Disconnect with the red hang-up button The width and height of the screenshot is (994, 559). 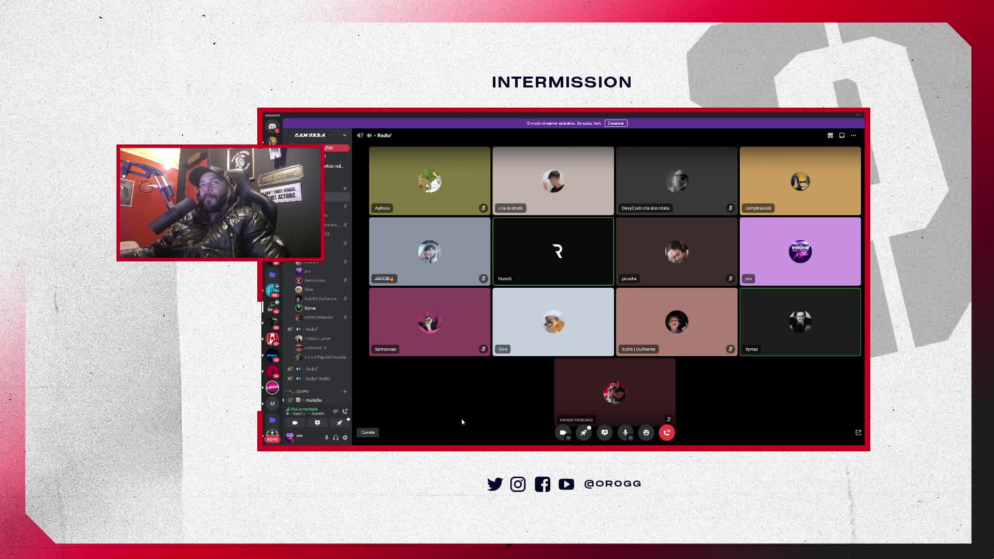[x=667, y=433]
